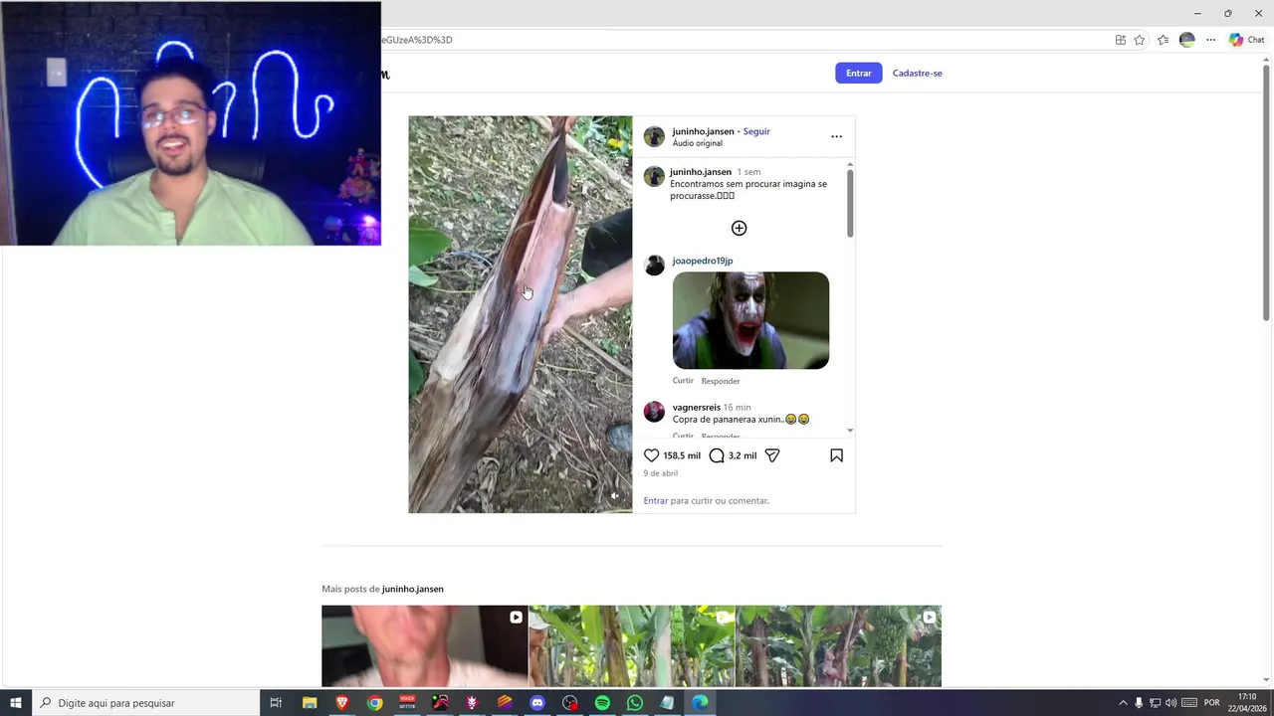Open vagnersreis profile avatar
The image size is (1274, 716).
point(654,412)
